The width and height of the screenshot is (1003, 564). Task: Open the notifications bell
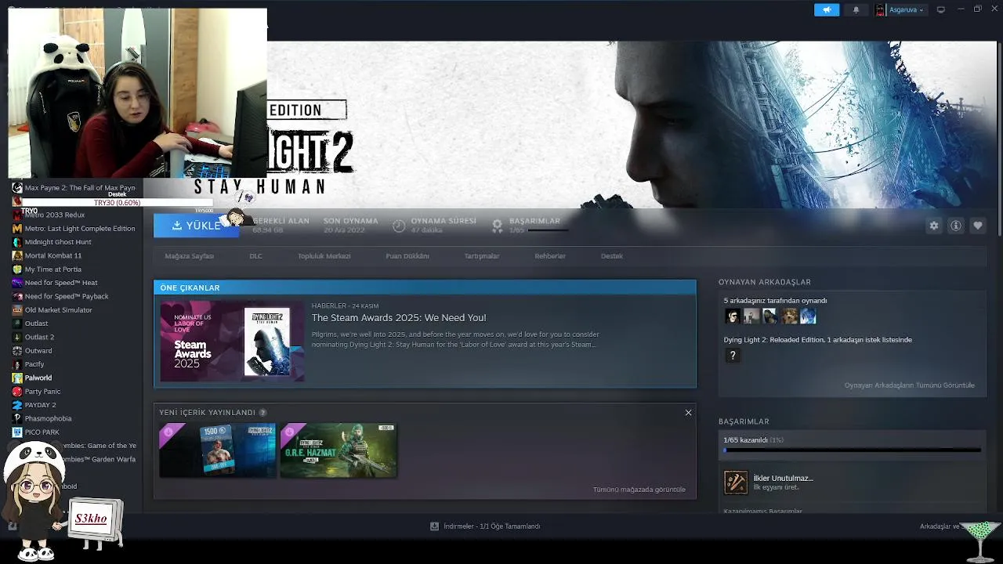(x=856, y=9)
